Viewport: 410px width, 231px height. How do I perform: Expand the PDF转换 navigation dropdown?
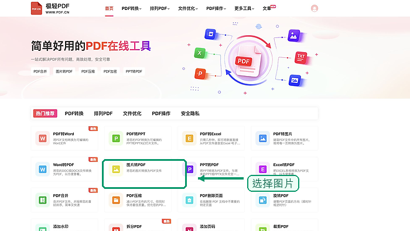[x=132, y=9]
